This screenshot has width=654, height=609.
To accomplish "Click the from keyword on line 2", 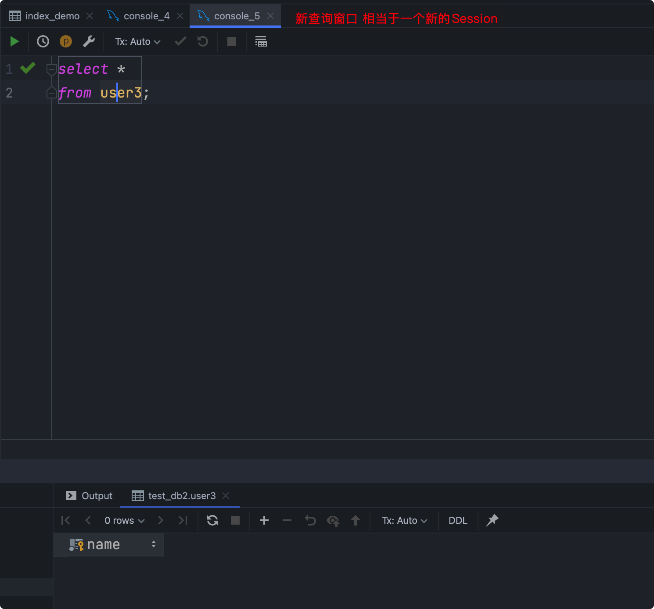I will tap(75, 93).
